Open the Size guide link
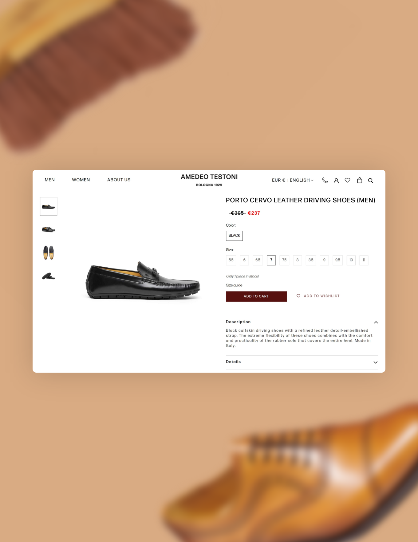418x542 pixels. coord(234,285)
